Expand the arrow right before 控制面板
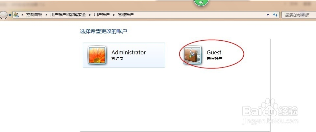This screenshot has height=132, width=316. tap(22, 15)
